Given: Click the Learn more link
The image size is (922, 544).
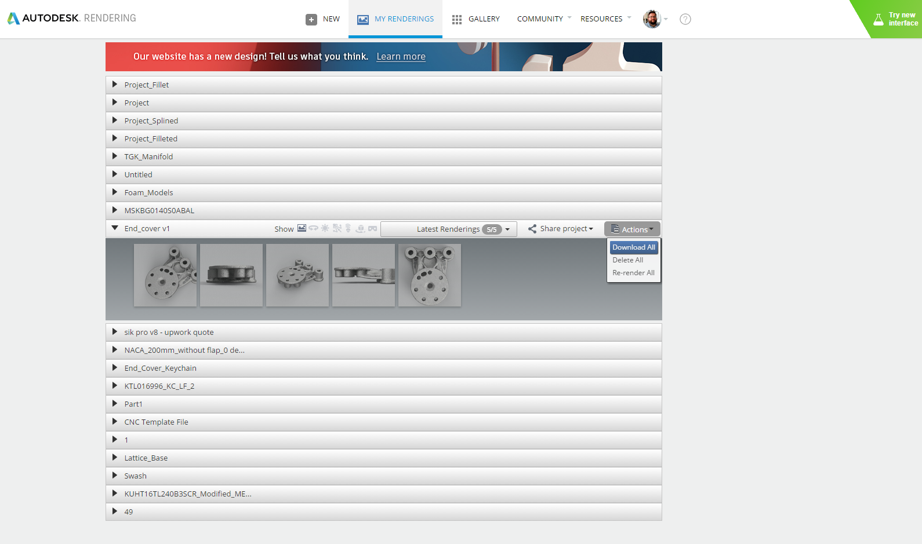Looking at the screenshot, I should pyautogui.click(x=401, y=57).
